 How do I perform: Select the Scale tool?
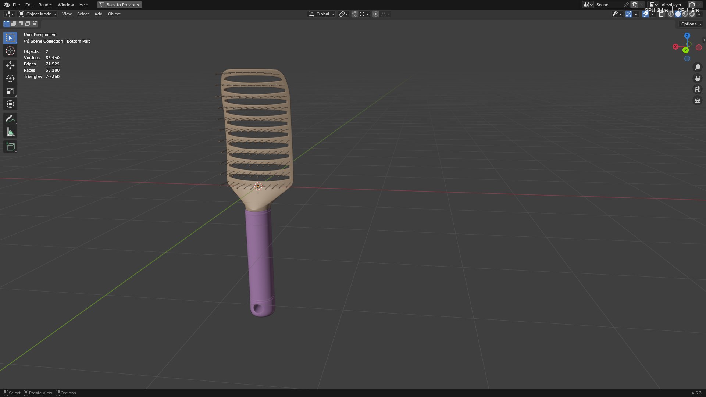[10, 91]
